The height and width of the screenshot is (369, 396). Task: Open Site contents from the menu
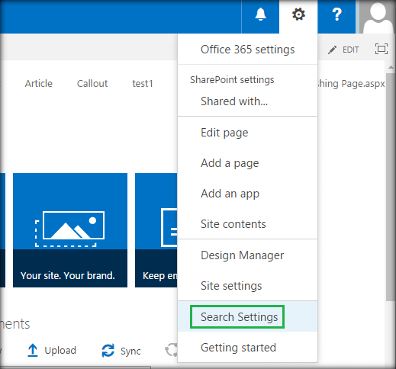[247, 224]
